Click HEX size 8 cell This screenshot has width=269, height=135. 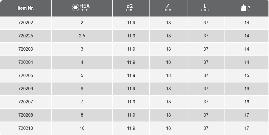82,115
